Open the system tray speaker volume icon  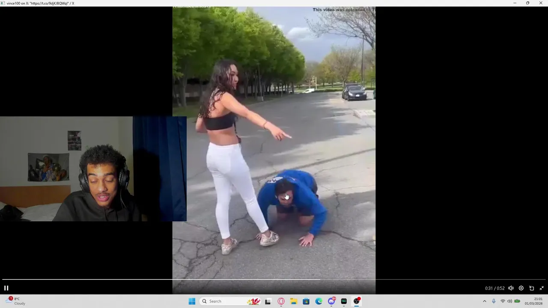[x=509, y=301]
